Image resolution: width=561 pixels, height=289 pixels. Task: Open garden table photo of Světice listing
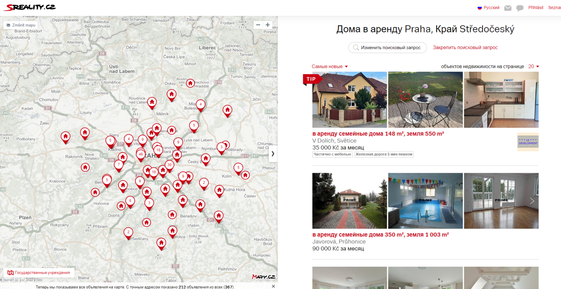coord(425,100)
